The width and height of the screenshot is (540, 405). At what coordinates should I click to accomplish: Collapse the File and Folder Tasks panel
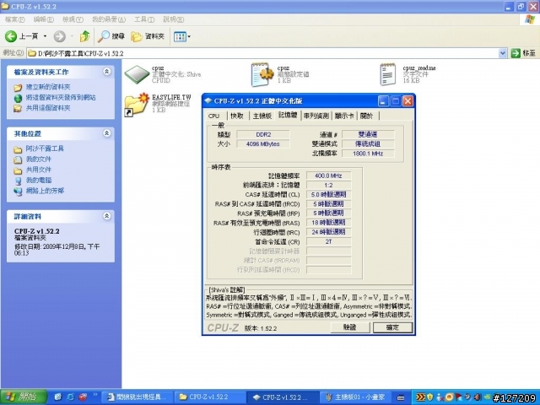(x=107, y=71)
